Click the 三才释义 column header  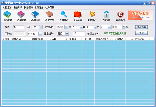tap(138, 39)
